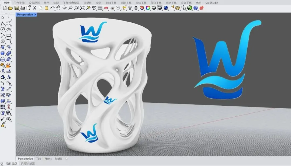Switch to the 工作平面 toolbar tab
Viewport: 291px width, 166px height.
pyautogui.click(x=19, y=3)
